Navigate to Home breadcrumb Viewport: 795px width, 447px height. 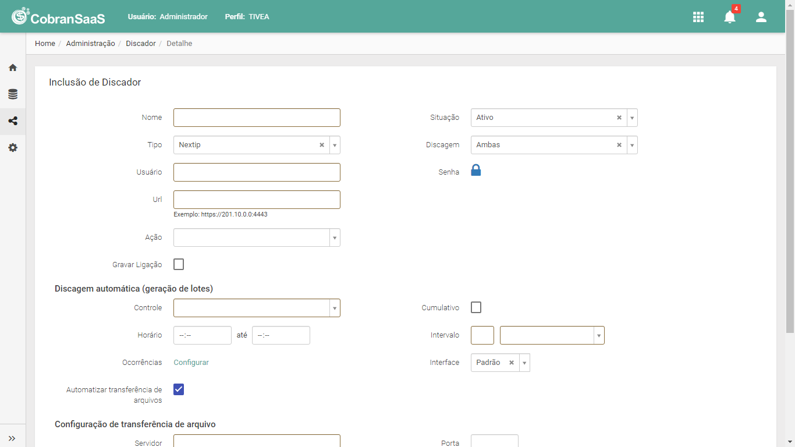click(45, 44)
